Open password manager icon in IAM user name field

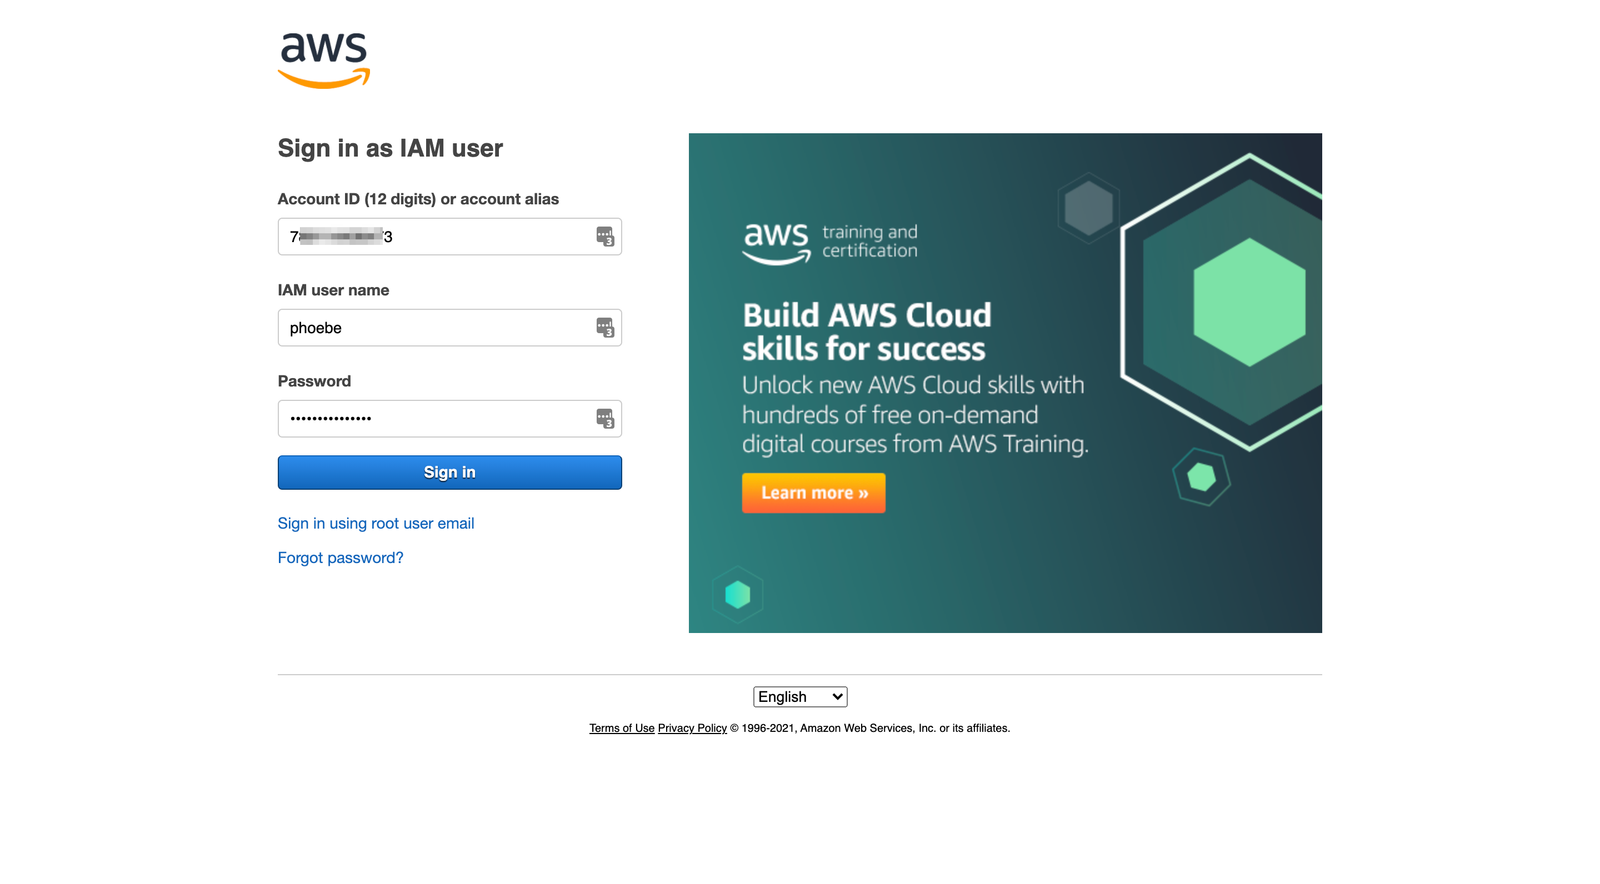coord(604,328)
